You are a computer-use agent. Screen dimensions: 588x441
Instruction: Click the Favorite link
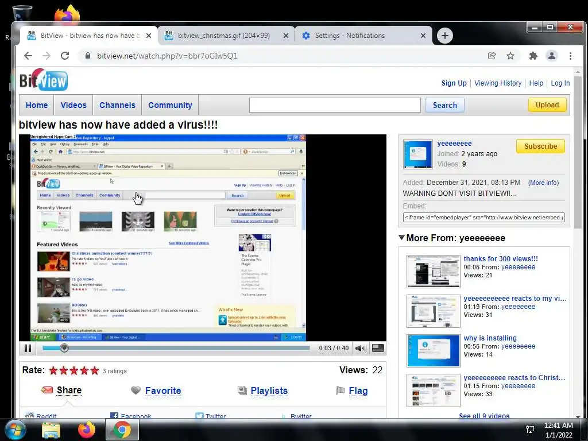coord(163,390)
